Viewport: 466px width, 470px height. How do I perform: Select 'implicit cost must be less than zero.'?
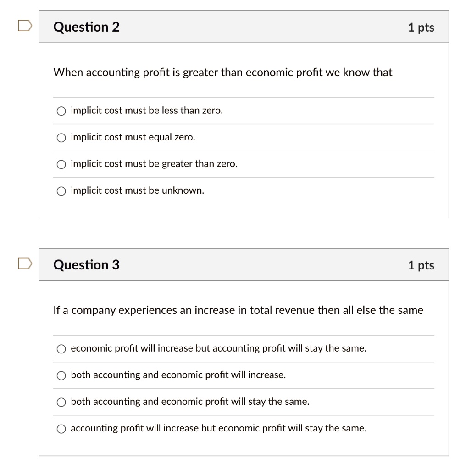61,111
